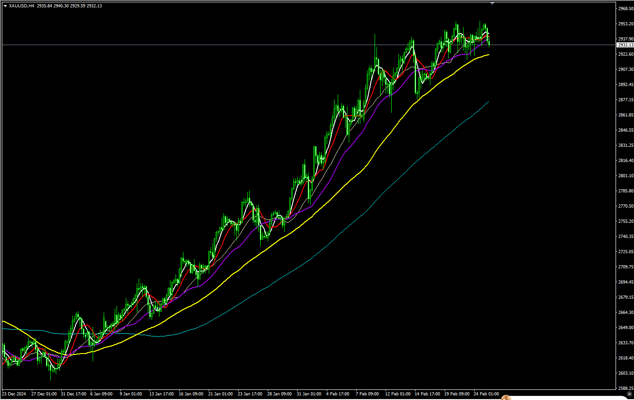Click the 9 Jan 01:00 time label
The width and height of the screenshot is (634, 400).
click(x=131, y=394)
